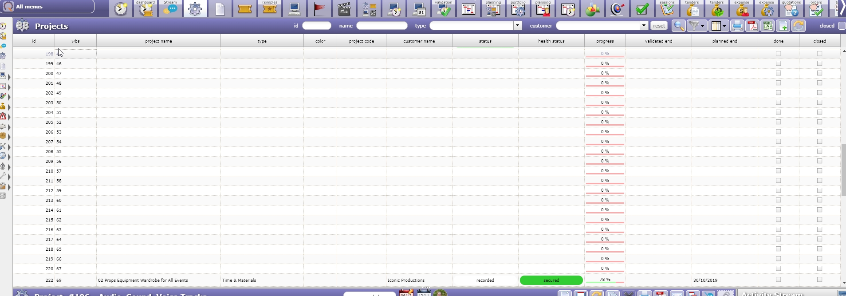This screenshot has height=296, width=846.
Task: Click the magnifier quick search icon
Action: [678, 26]
